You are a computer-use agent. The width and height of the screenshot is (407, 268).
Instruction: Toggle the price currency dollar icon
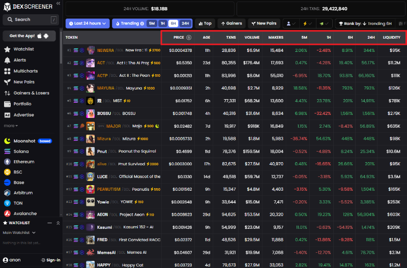click(x=189, y=37)
